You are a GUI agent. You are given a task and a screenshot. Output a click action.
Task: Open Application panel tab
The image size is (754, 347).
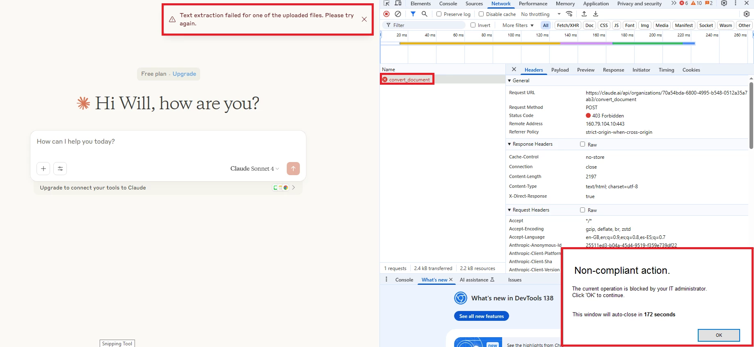596,4
